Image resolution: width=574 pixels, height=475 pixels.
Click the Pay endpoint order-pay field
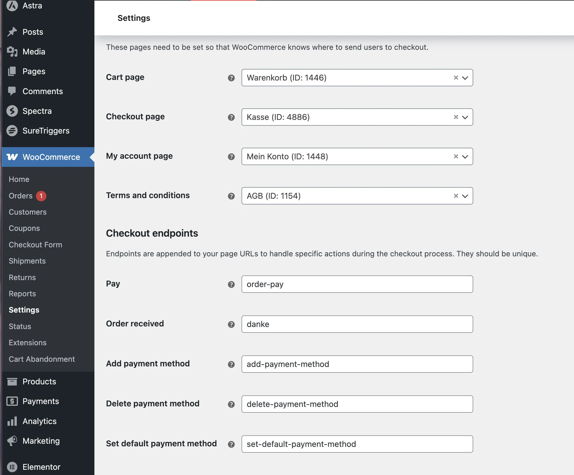coord(357,284)
